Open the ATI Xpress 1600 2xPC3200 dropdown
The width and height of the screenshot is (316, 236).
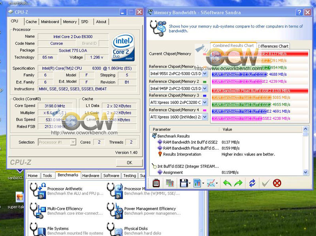coord(205,102)
